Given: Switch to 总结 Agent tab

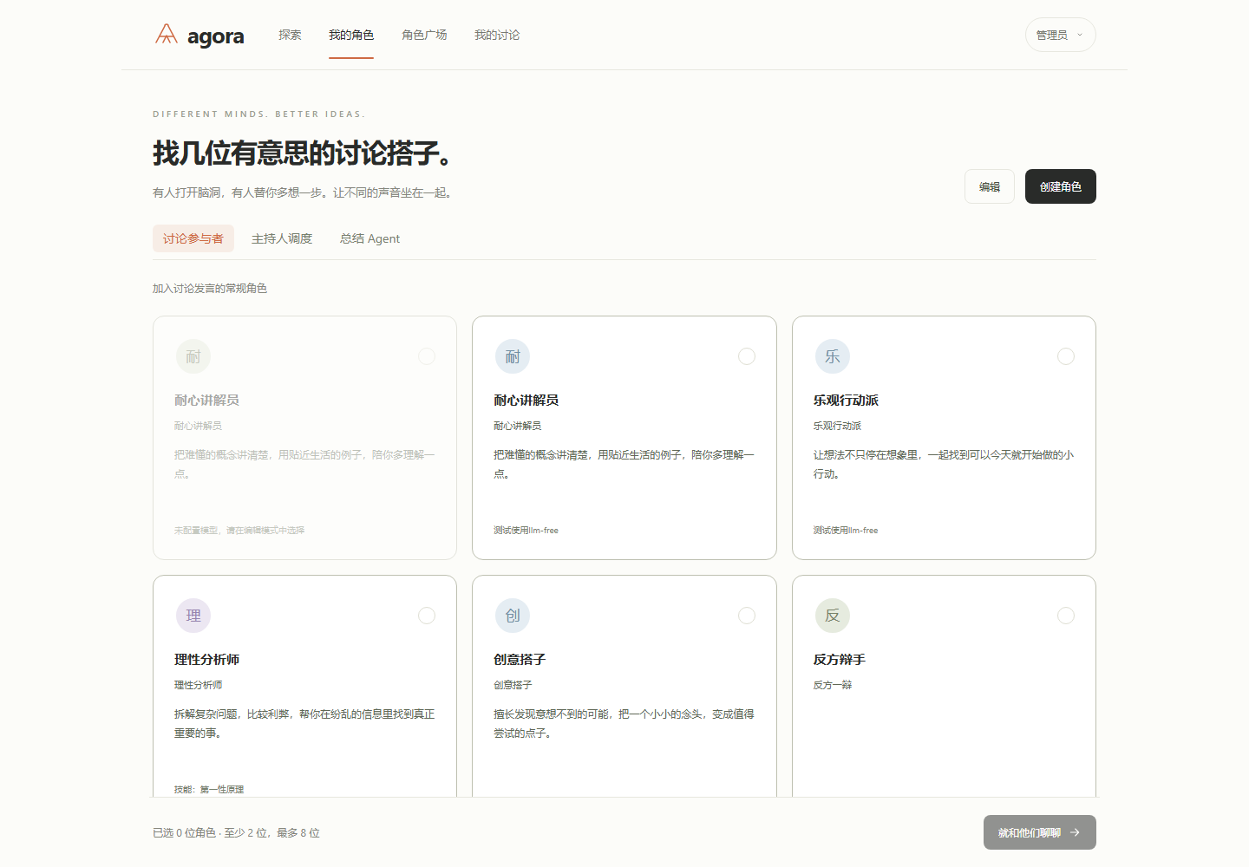Looking at the screenshot, I should [369, 238].
